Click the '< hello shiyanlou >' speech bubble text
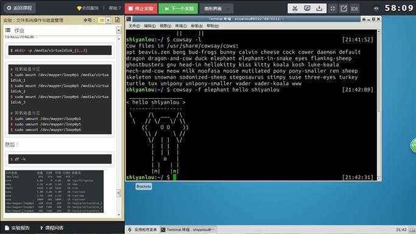416x234 pixels. pos(156,102)
